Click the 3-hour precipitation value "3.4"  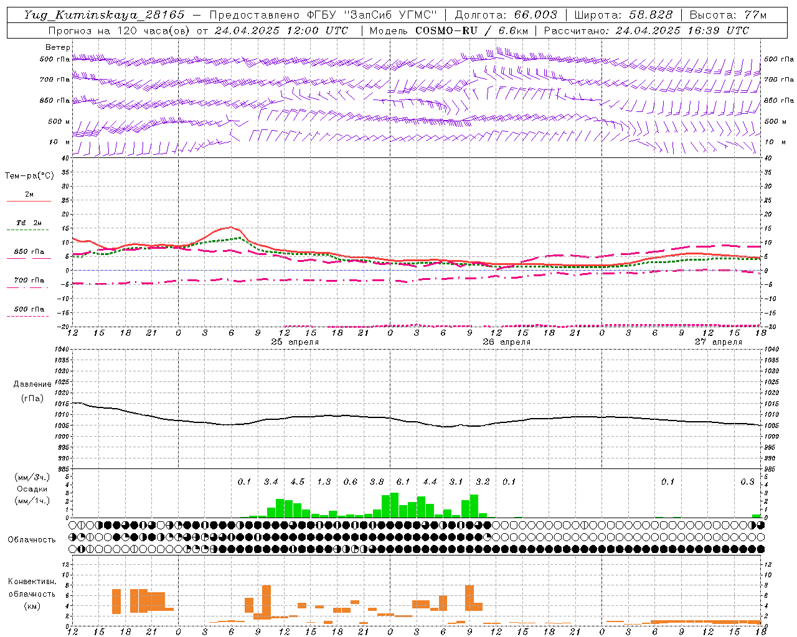(x=271, y=481)
